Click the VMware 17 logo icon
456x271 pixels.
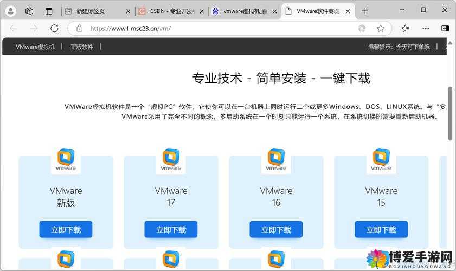(x=171, y=159)
